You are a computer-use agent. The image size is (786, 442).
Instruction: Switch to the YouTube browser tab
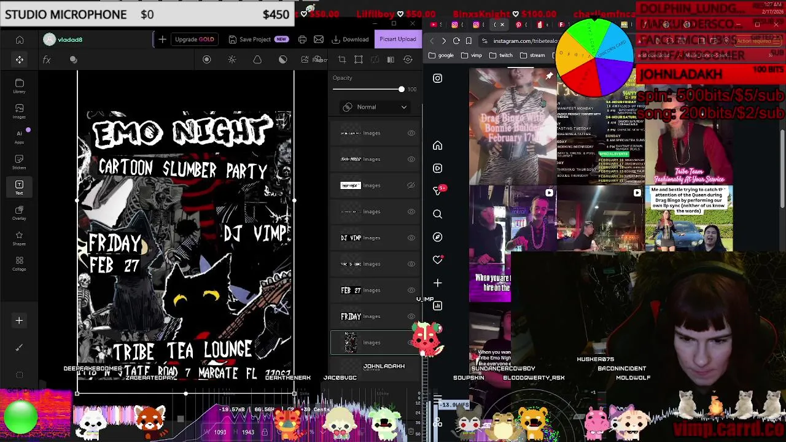click(x=434, y=25)
